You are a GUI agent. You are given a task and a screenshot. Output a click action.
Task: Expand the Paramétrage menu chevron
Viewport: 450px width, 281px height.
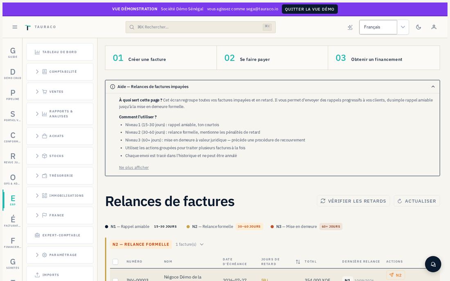tap(37, 255)
